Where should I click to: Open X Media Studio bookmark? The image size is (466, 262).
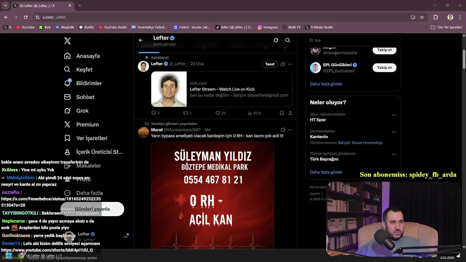[319, 27]
